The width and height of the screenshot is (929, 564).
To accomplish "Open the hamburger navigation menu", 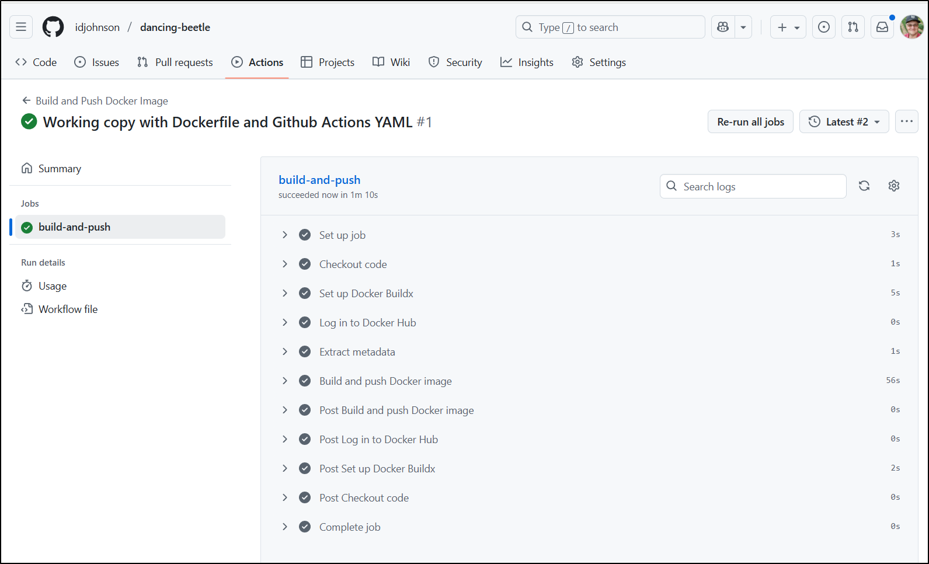I will (21, 27).
